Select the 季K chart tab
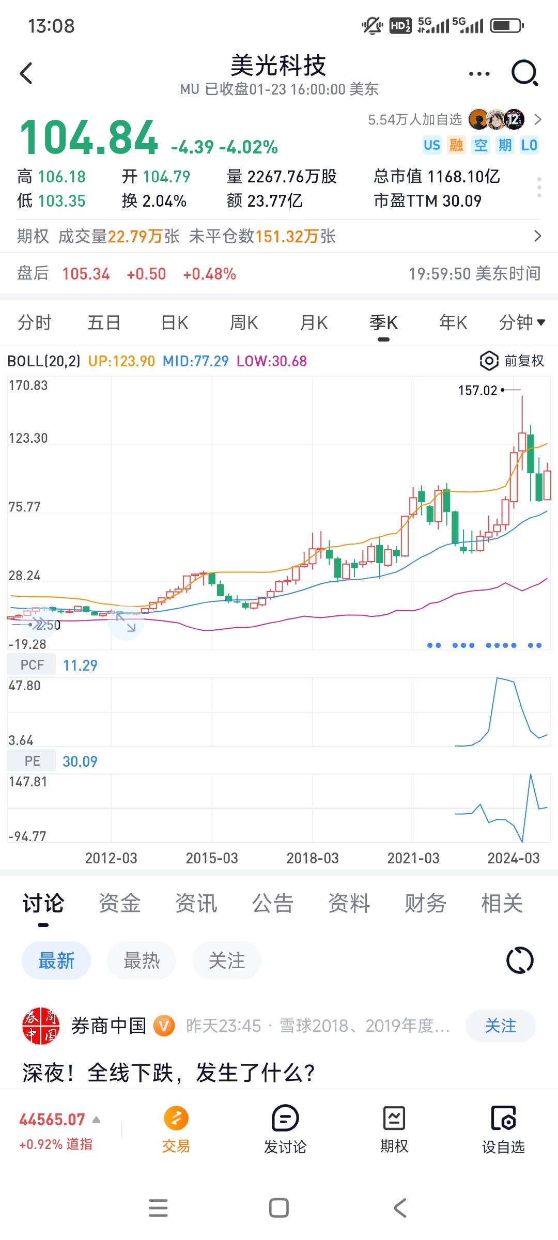 pos(383,323)
